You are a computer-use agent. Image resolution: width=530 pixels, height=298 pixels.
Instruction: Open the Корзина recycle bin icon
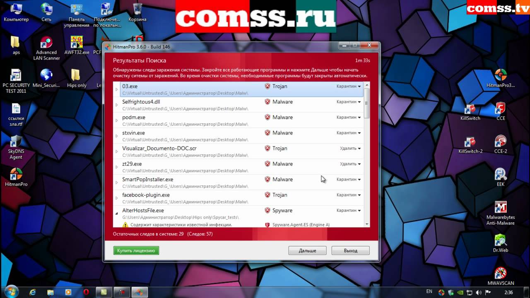[137, 12]
